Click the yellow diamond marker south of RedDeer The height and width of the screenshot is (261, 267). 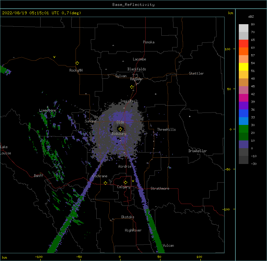coord(132,87)
